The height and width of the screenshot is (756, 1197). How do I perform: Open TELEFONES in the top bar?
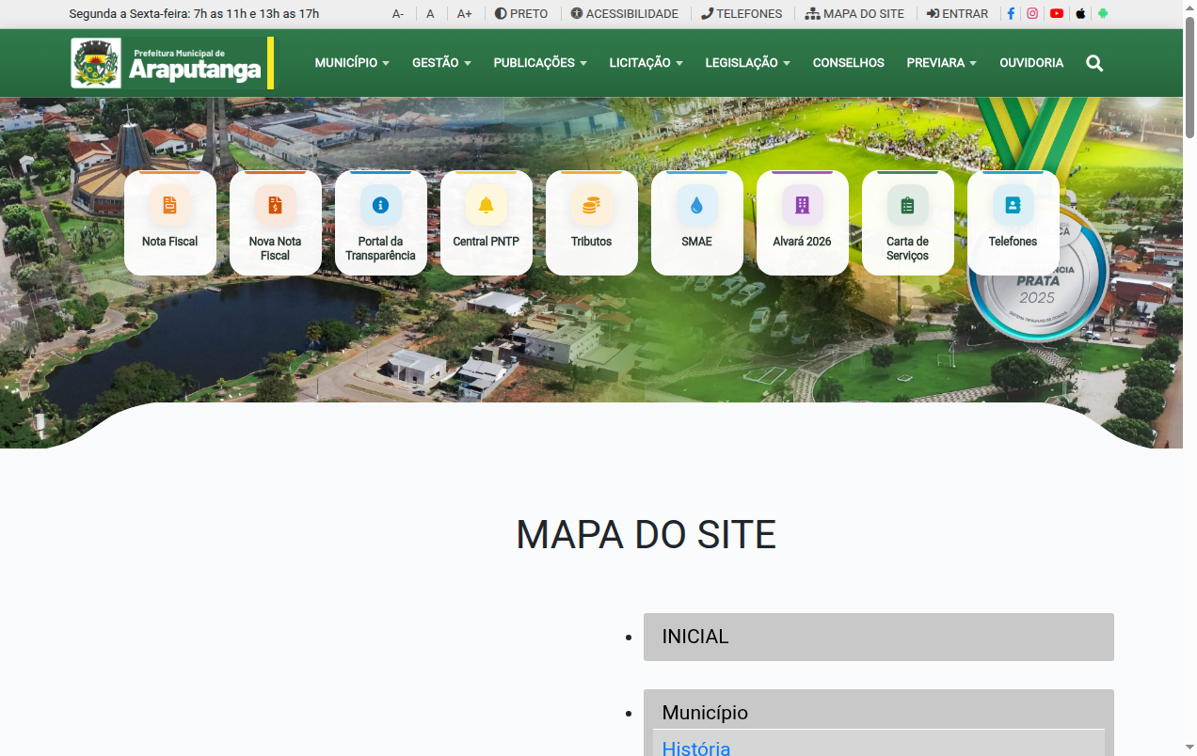tap(742, 14)
